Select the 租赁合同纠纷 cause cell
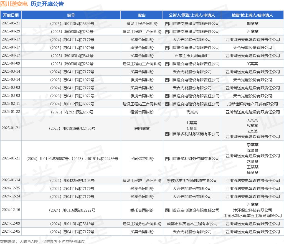Image resolution: width=284 pixels, height=244 pixels. (142, 112)
